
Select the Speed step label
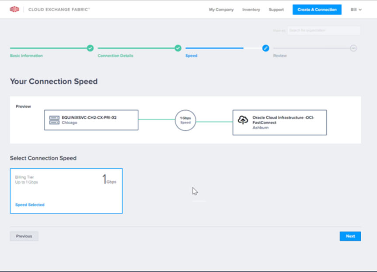(192, 56)
